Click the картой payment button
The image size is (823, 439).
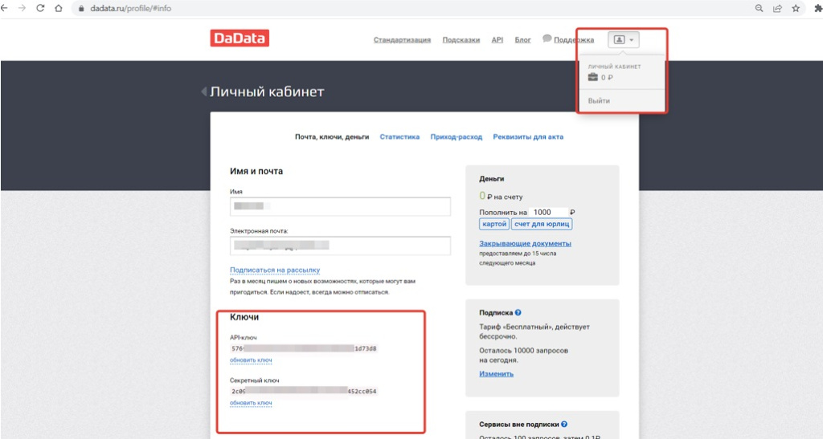tap(494, 224)
